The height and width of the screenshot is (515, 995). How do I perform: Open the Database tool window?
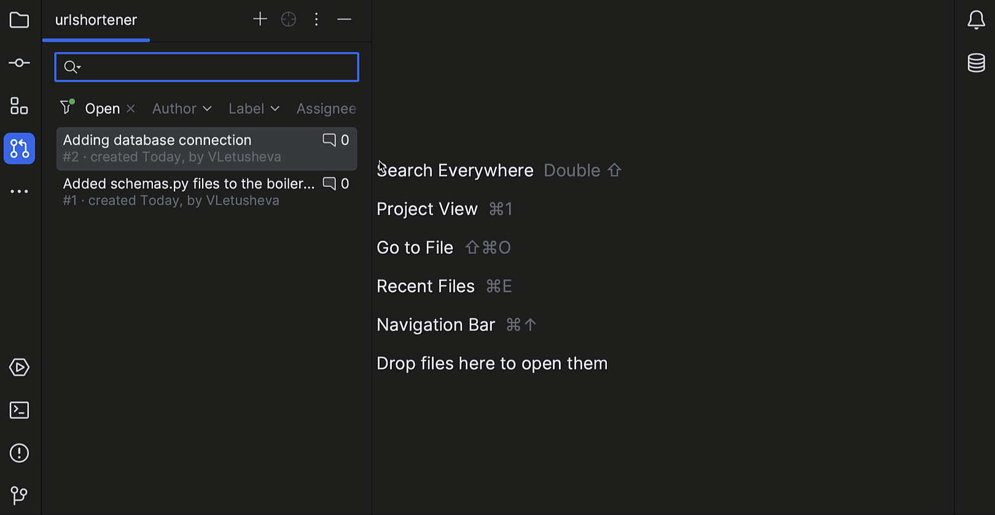(x=976, y=63)
